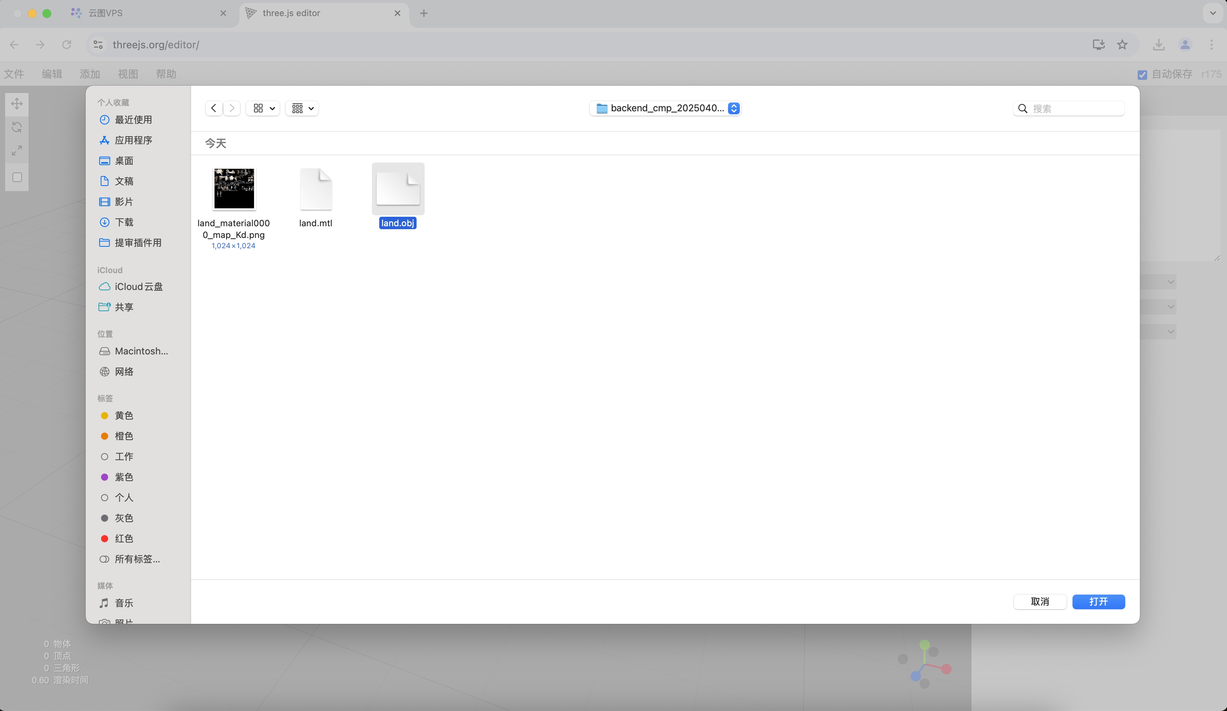Click the 取消 button
Viewport: 1227px width, 711px height.
(1040, 602)
